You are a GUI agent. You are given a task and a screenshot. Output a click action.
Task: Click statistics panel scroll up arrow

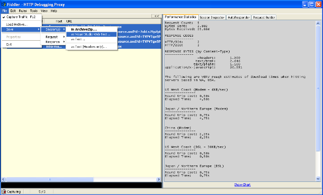318,23
